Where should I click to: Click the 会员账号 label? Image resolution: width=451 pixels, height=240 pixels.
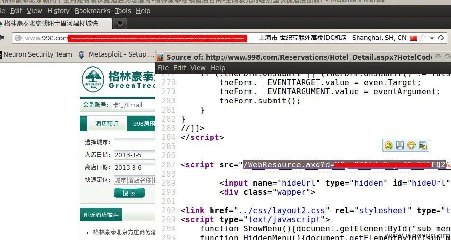[x=96, y=105]
